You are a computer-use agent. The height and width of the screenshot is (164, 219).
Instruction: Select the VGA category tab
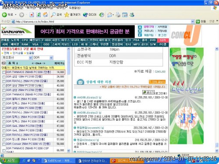(x=35, y=44)
